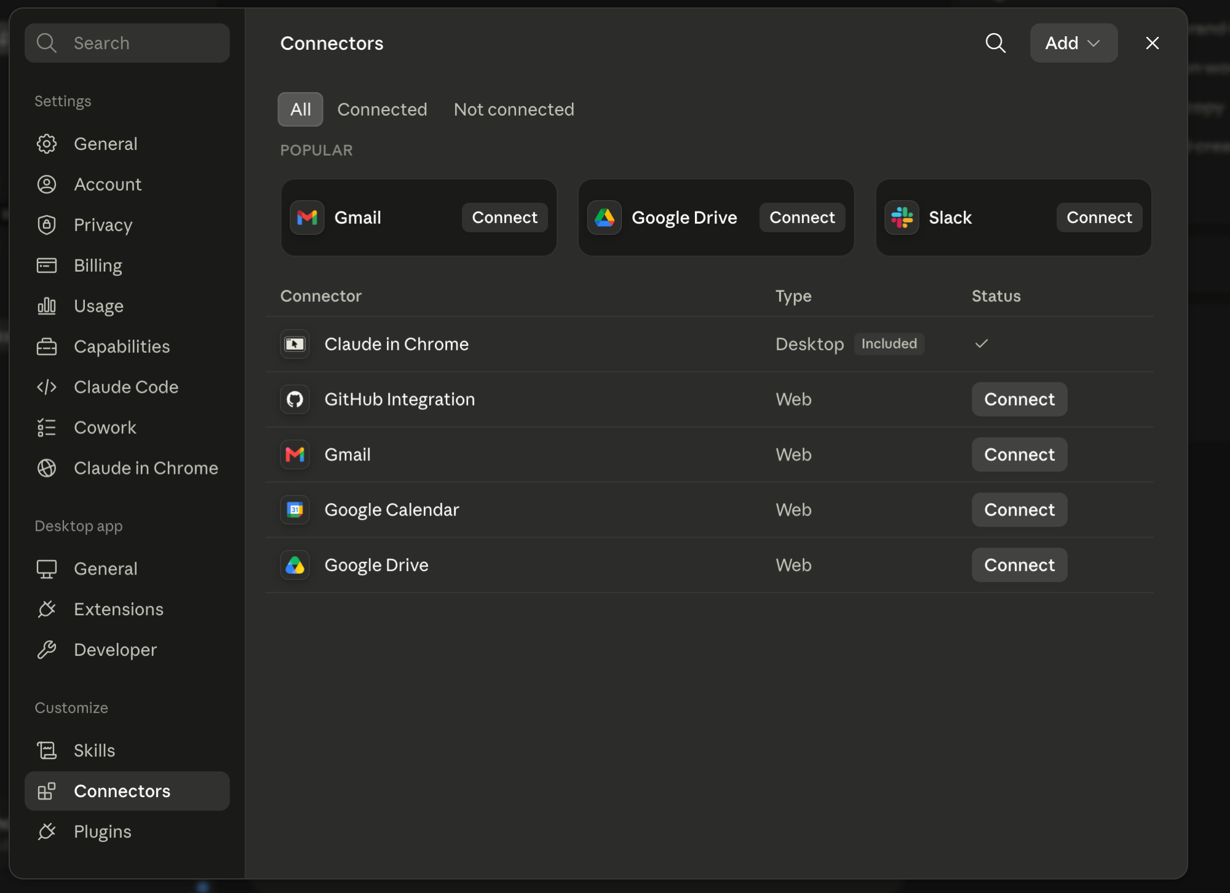Open the Account settings icon
The image size is (1230, 893).
pos(47,184)
